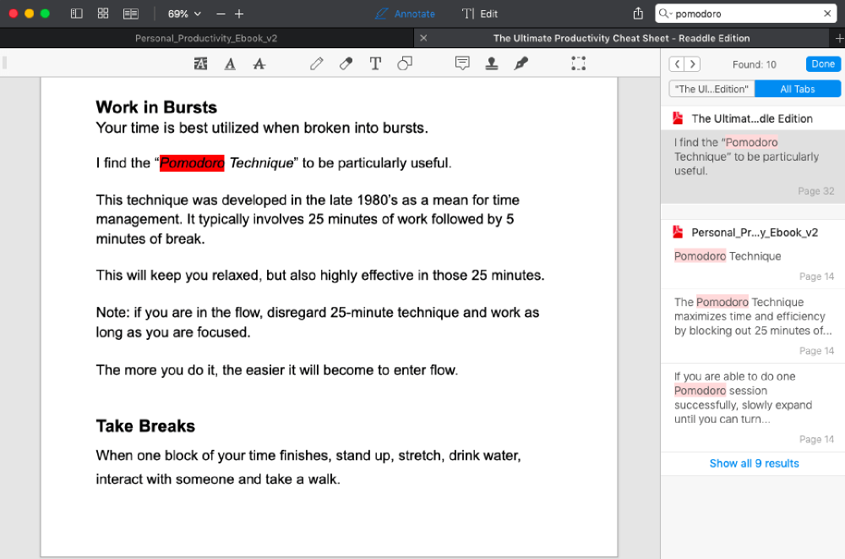This screenshot has height=559, width=845.
Task: Limit search to "The Ul...Edition" scope
Action: click(x=711, y=89)
